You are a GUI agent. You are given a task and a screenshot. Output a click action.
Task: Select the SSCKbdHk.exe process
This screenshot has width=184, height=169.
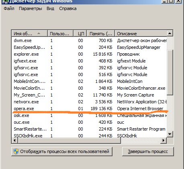pos(89,135)
